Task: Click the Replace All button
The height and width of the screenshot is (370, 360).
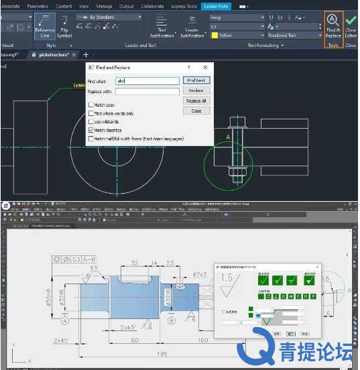Action: [196, 101]
